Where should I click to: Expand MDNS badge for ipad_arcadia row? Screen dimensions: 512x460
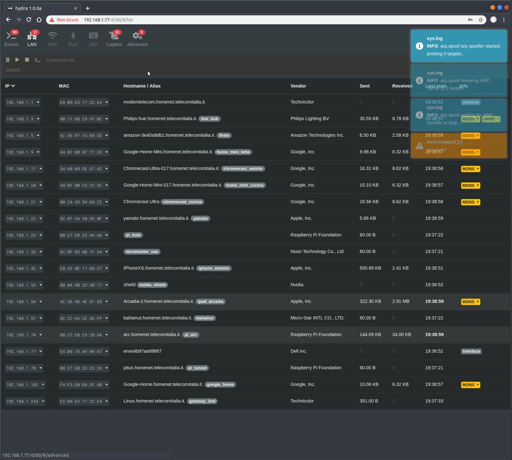471,302
